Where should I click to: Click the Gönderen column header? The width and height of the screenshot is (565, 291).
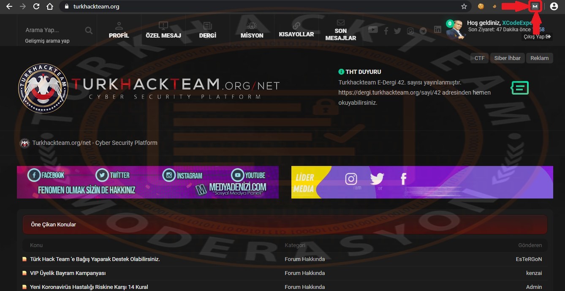530,245
